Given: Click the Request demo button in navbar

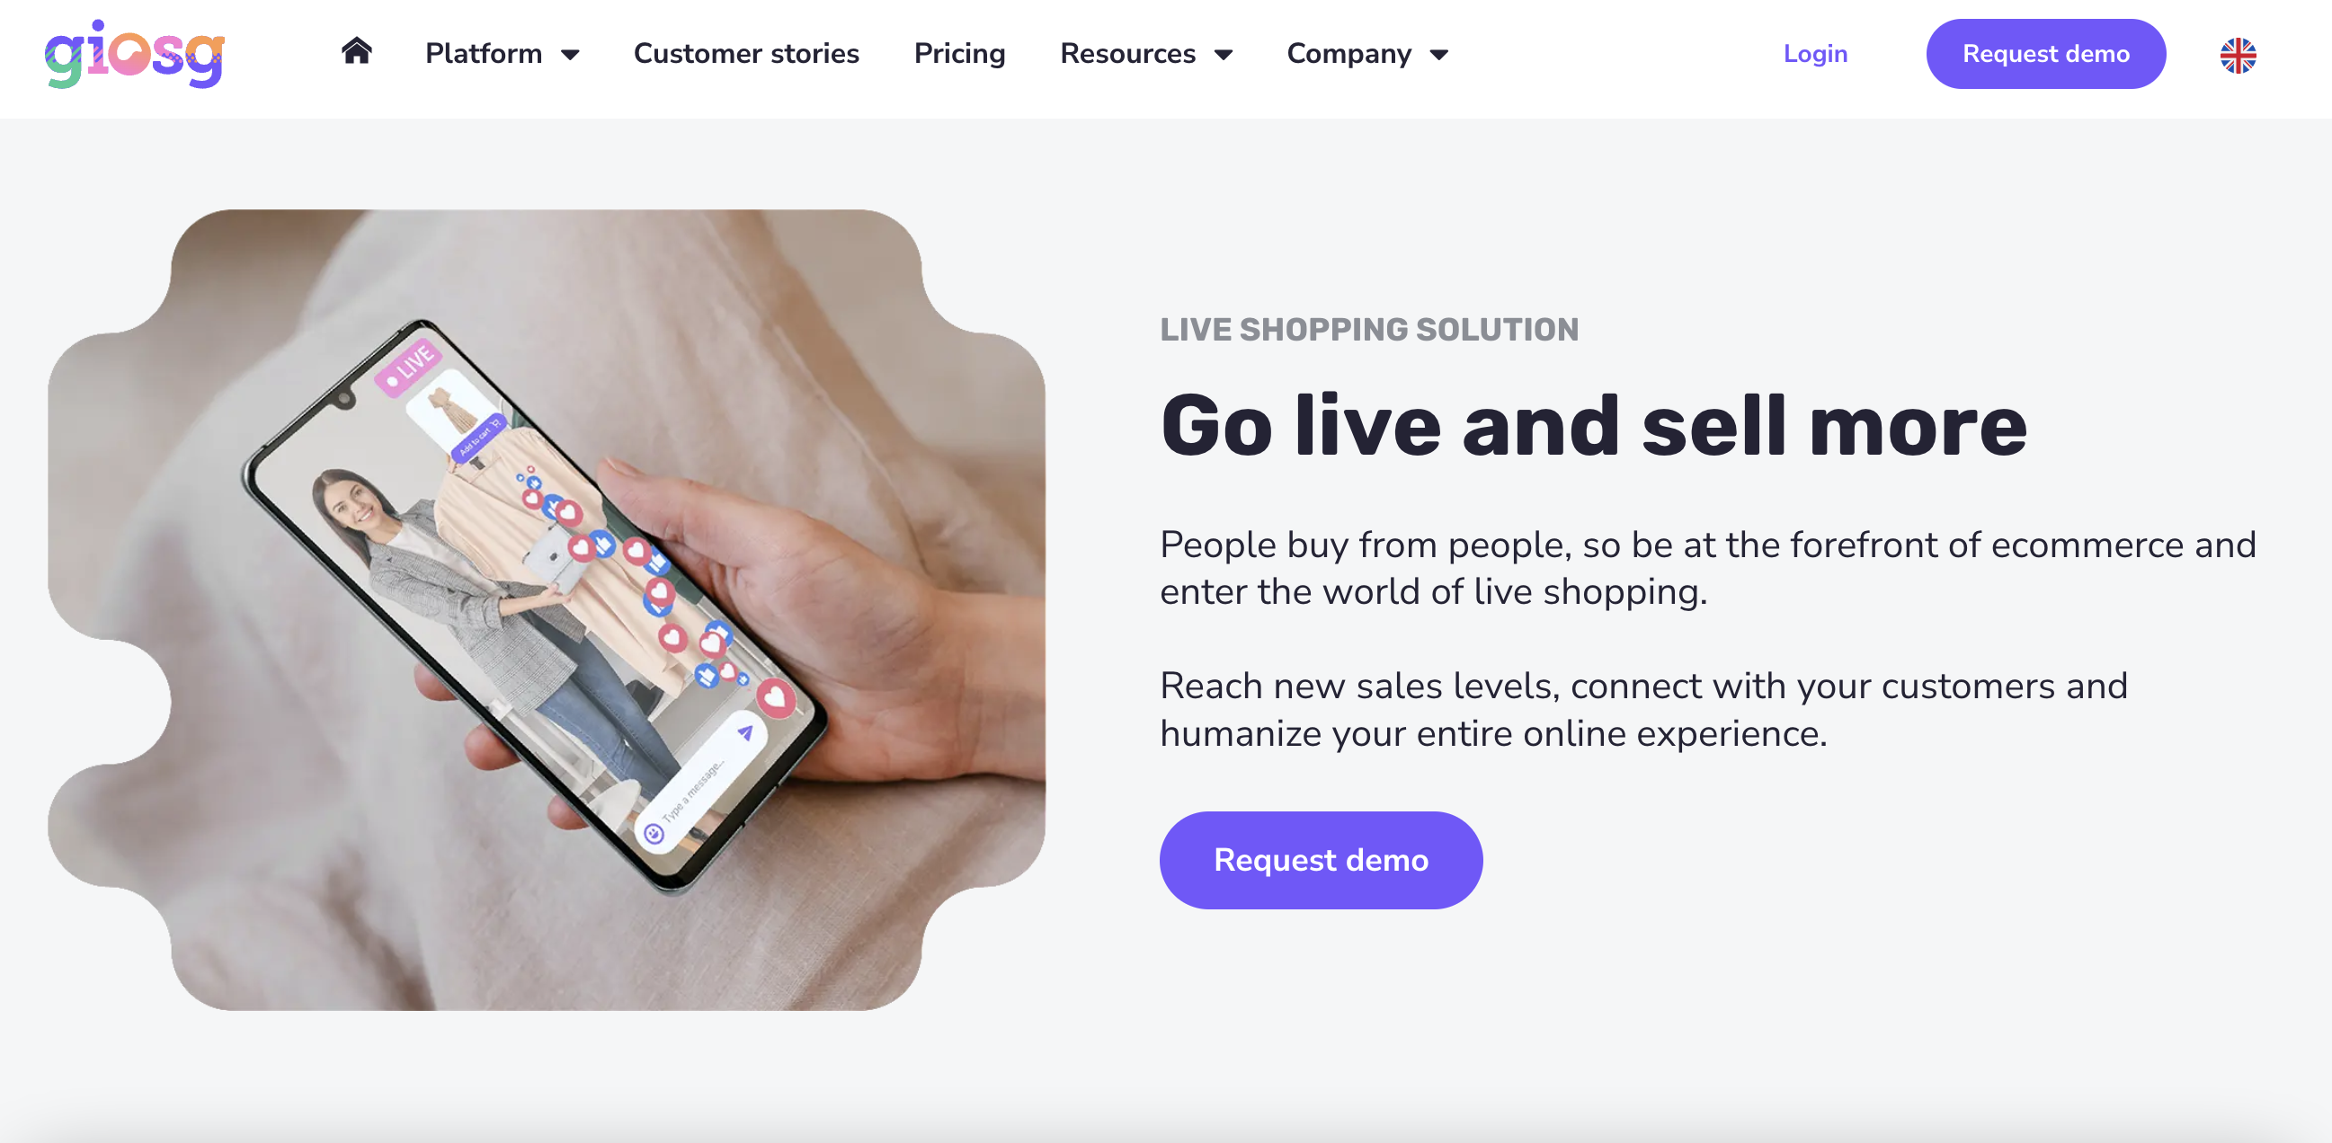Looking at the screenshot, I should click(x=2045, y=54).
